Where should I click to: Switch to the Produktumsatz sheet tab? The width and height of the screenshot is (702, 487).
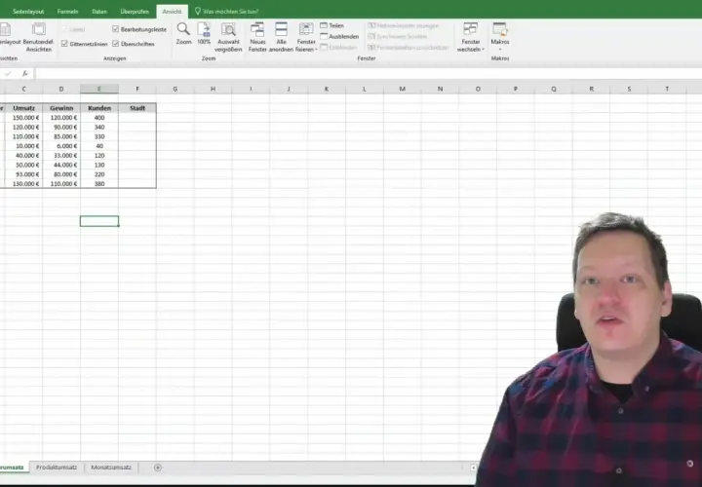pyautogui.click(x=57, y=468)
